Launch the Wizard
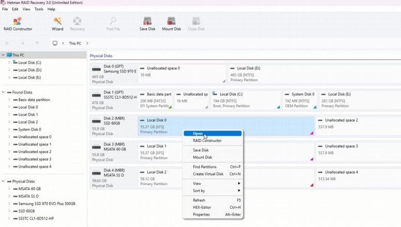 click(x=57, y=24)
